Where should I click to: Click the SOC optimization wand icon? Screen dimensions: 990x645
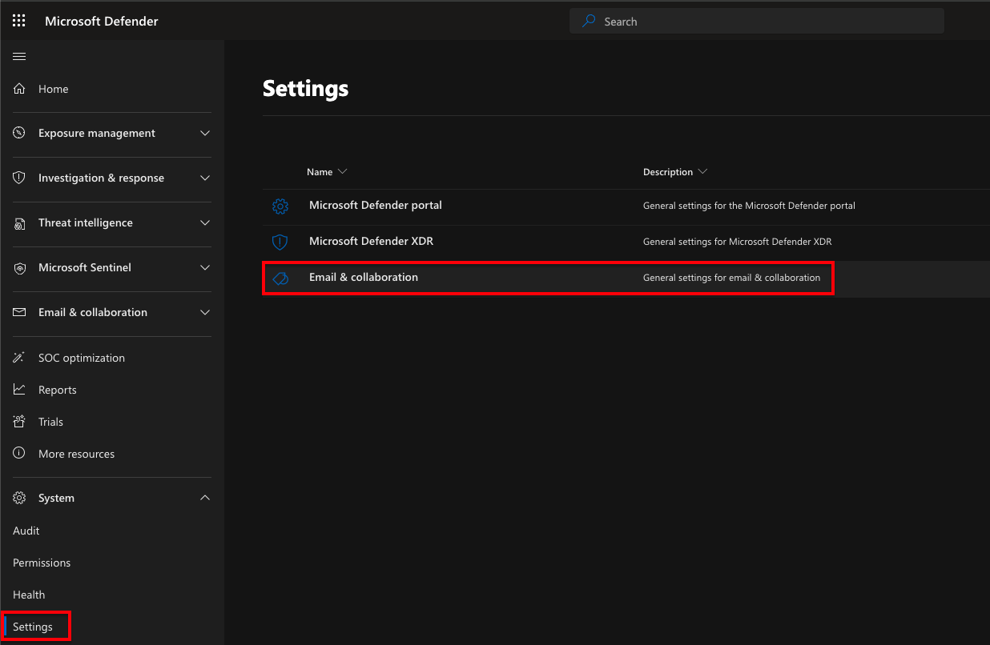tap(20, 358)
